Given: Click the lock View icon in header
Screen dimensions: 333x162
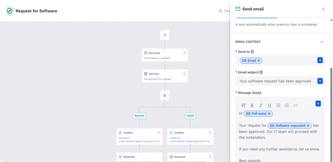Looking at the screenshot, I should click(221, 11).
